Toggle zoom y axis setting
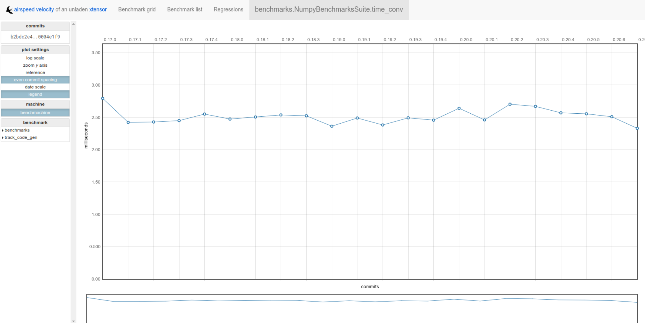The image size is (645, 323). (35, 65)
